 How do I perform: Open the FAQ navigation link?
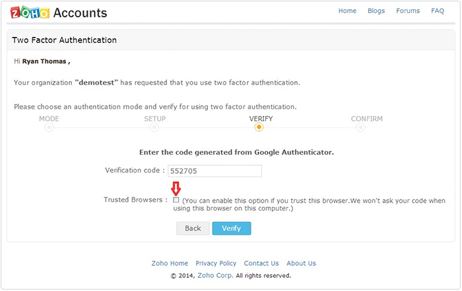coord(438,11)
